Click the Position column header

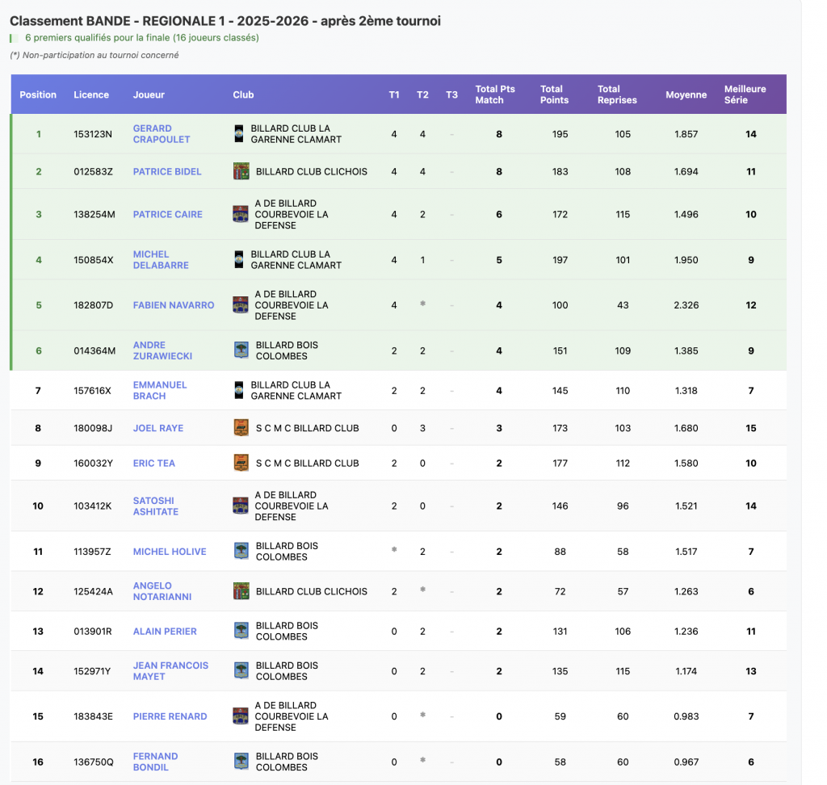[x=38, y=94]
